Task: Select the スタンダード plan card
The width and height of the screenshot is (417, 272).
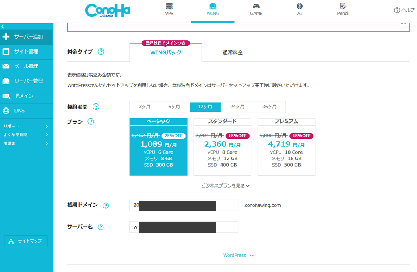Action: 222,147
